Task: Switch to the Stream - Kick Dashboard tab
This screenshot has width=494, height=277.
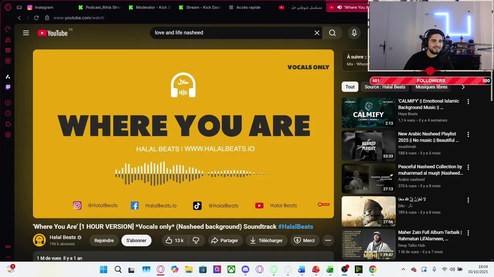Action: pos(200,7)
